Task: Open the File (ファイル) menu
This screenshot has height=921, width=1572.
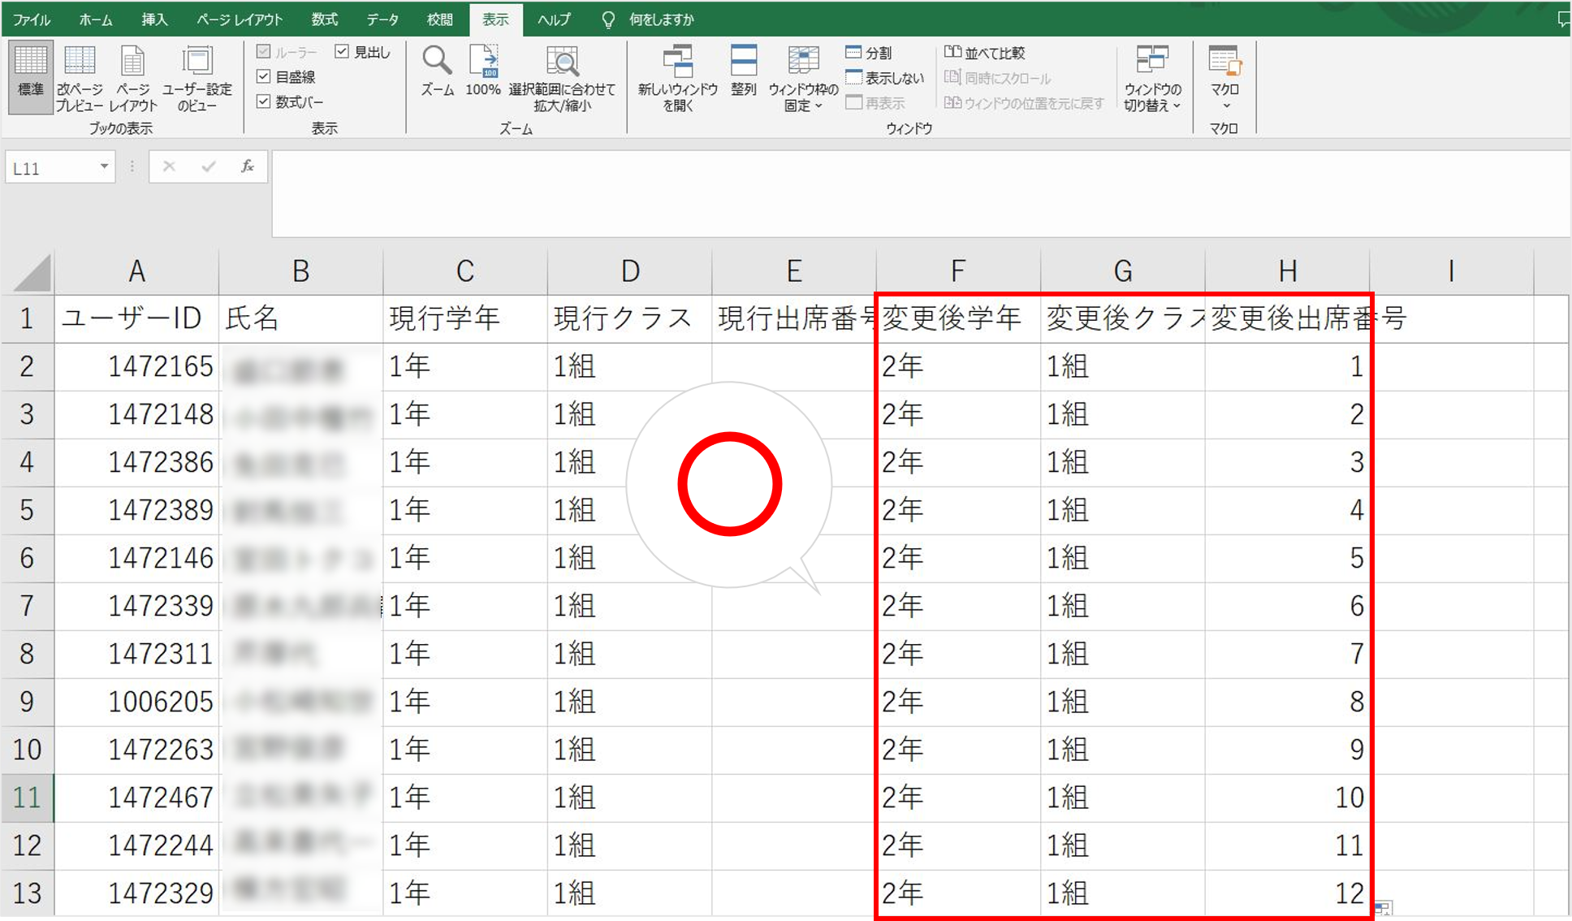Action: coord(32,19)
